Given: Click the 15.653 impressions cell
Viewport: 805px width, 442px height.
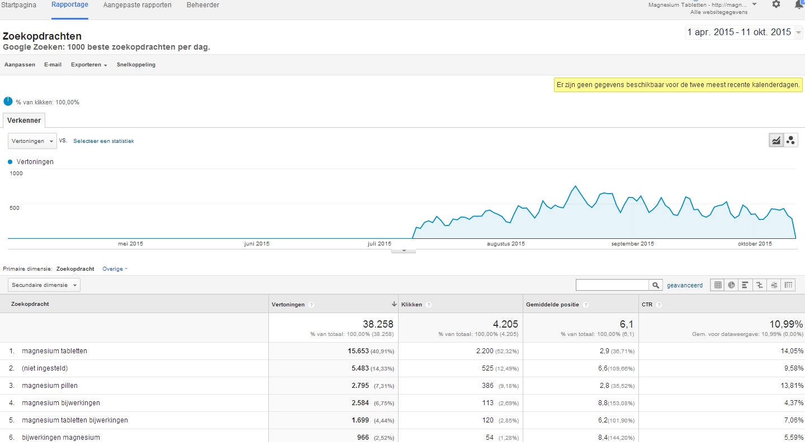Looking at the screenshot, I should 358,351.
